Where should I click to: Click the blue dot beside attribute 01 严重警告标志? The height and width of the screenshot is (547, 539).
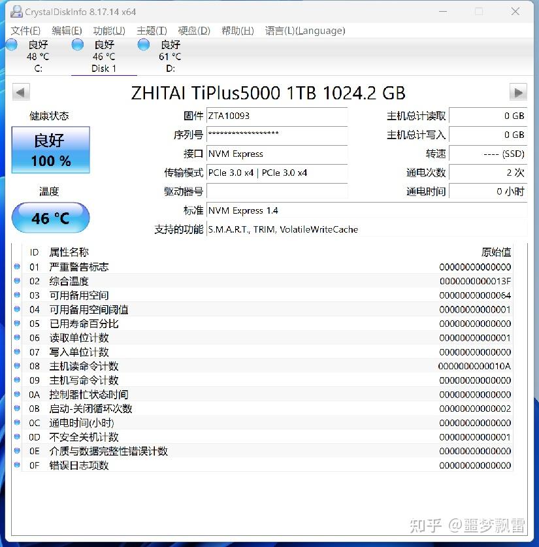16,267
